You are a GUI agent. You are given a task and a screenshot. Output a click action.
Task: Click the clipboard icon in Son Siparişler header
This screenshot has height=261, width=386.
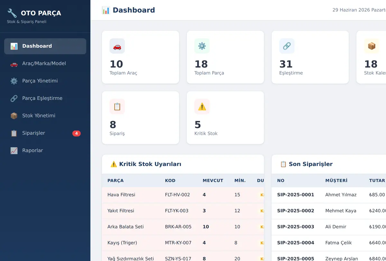coord(283,164)
